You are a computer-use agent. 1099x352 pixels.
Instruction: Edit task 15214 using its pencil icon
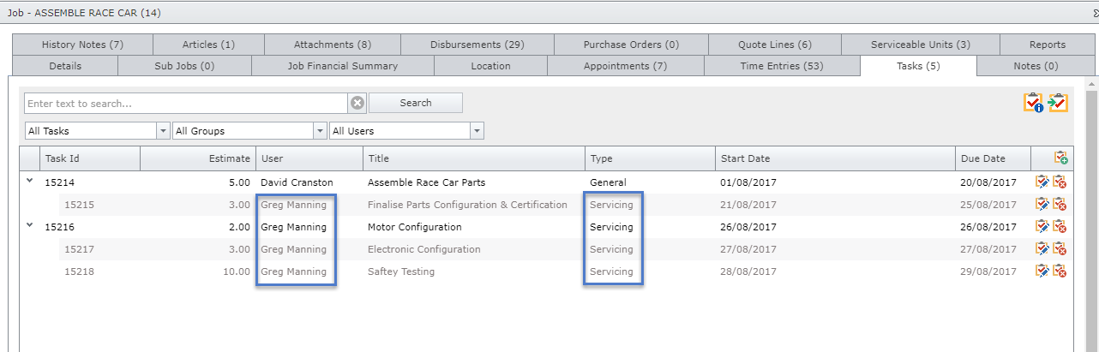(1042, 182)
